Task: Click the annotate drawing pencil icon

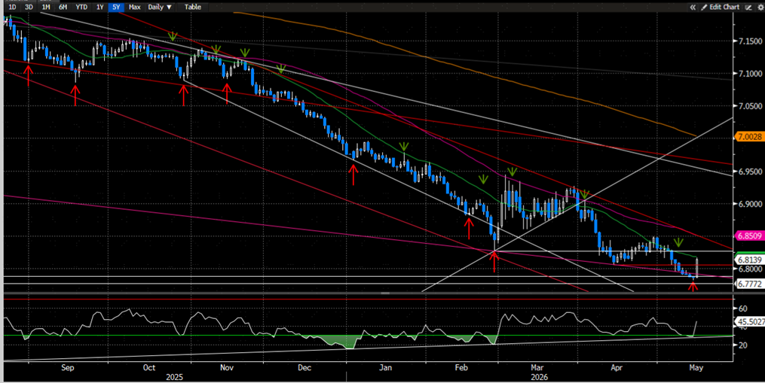Action: tap(749, 8)
